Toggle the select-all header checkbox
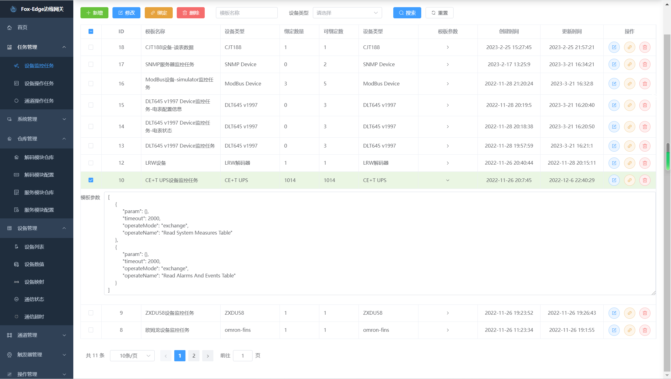This screenshot has height=379, width=671. (91, 31)
